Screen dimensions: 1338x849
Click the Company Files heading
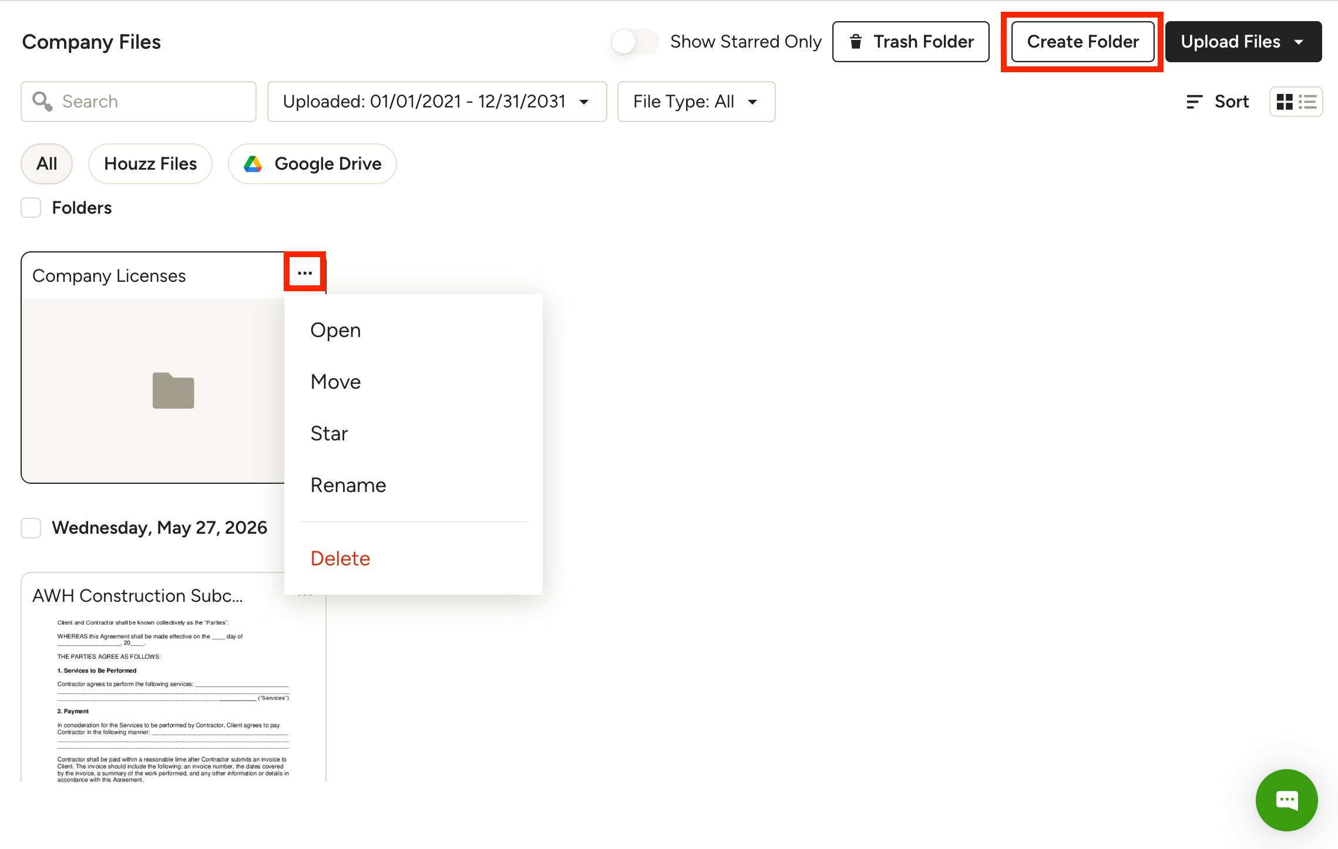point(92,42)
